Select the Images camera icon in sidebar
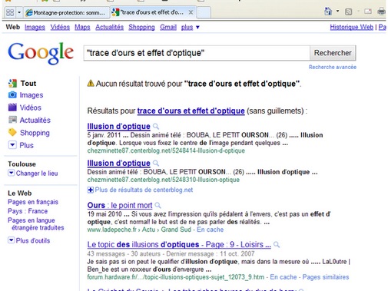Image resolution: width=388 pixels, height=291 pixels. tap(12, 95)
